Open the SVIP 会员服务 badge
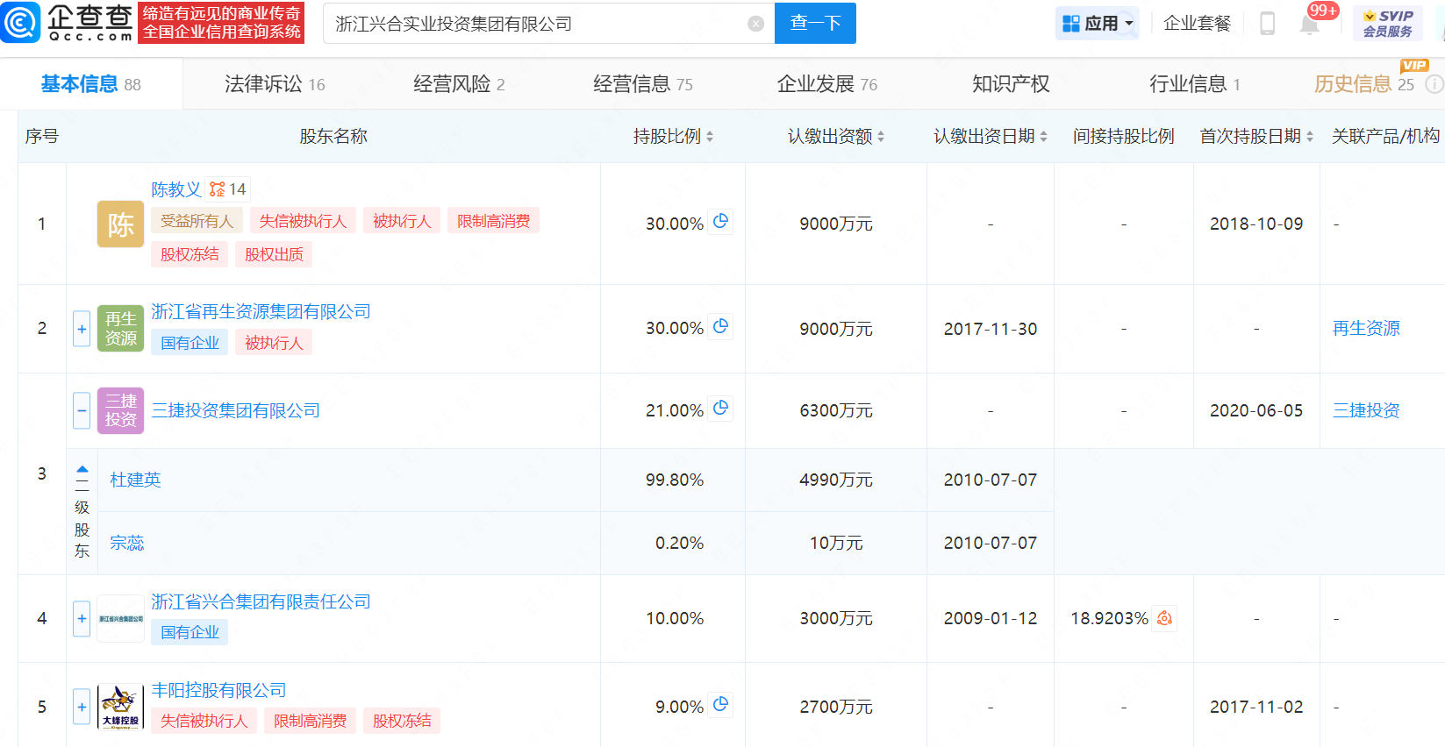This screenshot has height=747, width=1445. [1387, 24]
